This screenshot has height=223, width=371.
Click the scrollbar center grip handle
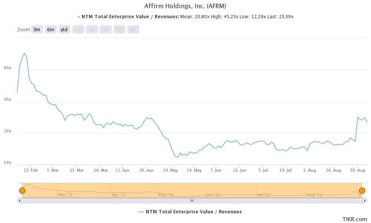click(192, 201)
